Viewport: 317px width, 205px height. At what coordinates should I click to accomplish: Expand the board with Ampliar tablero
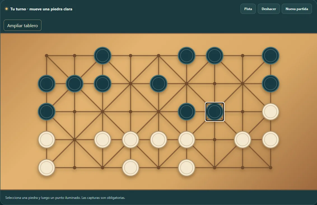pos(22,25)
